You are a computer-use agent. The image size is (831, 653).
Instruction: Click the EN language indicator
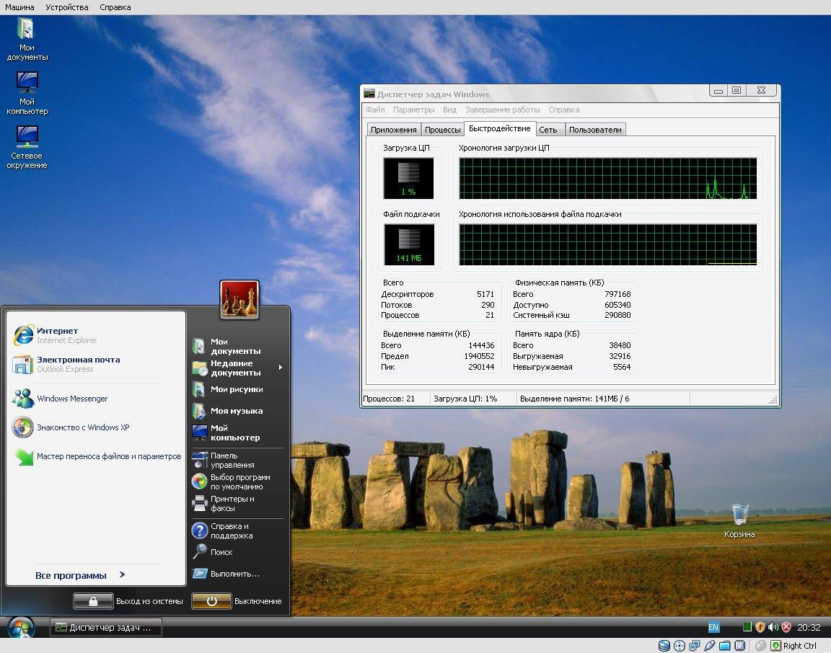[713, 627]
